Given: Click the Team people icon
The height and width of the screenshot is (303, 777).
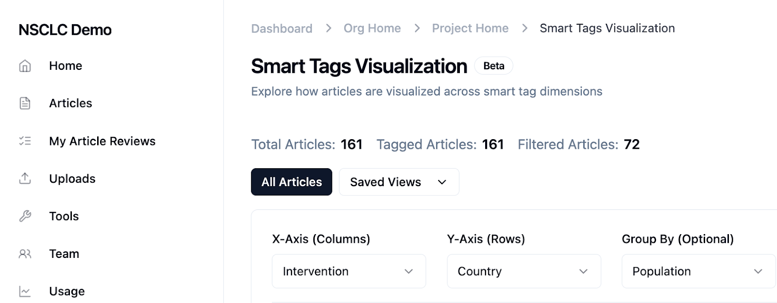Looking at the screenshot, I should point(25,254).
